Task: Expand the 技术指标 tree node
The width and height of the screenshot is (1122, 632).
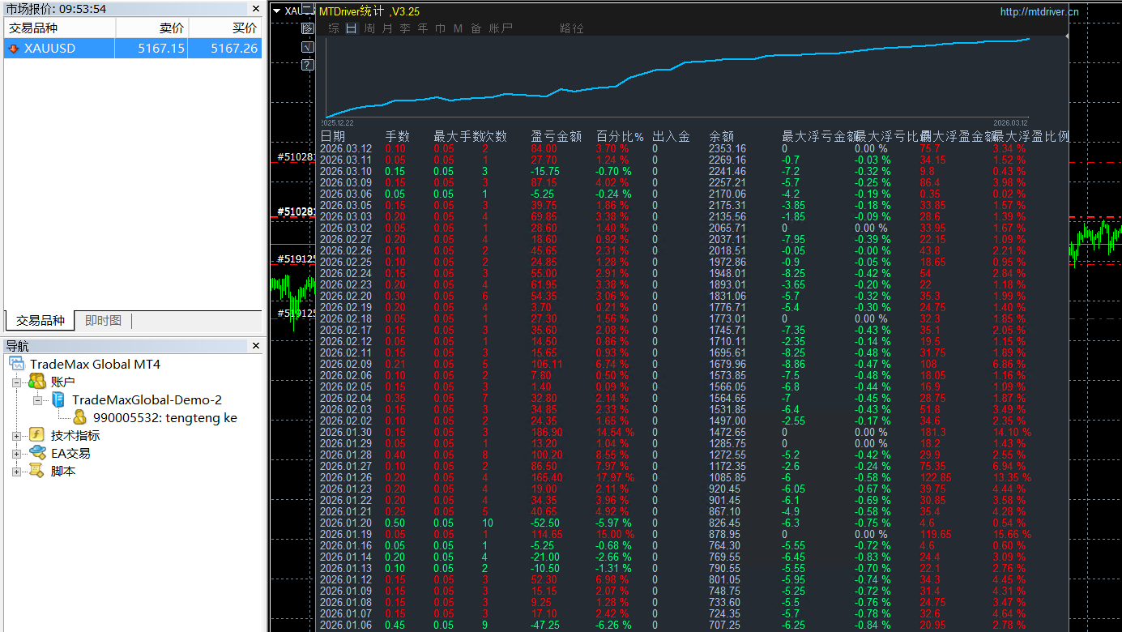Action: 17,434
